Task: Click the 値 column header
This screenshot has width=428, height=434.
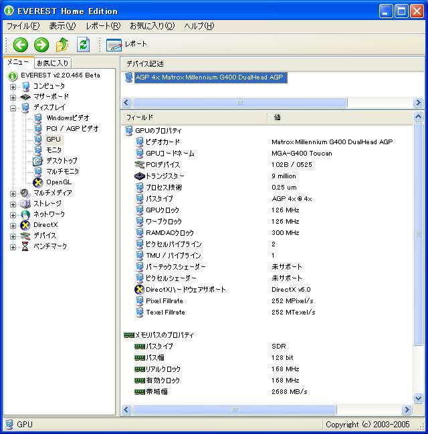Action: [x=341, y=118]
